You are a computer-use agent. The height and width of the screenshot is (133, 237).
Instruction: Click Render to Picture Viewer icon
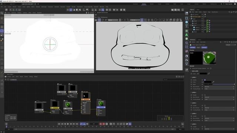tap(176, 10)
